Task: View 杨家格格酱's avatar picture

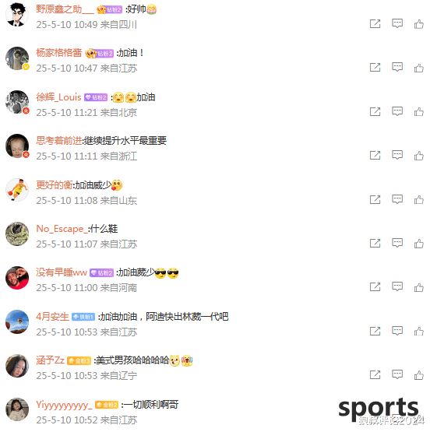Action: pos(17,58)
